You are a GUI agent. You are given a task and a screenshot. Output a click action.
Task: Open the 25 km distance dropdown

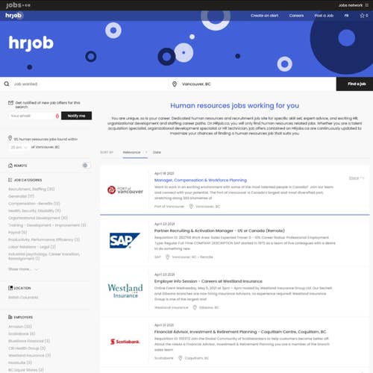pyautogui.click(x=19, y=147)
